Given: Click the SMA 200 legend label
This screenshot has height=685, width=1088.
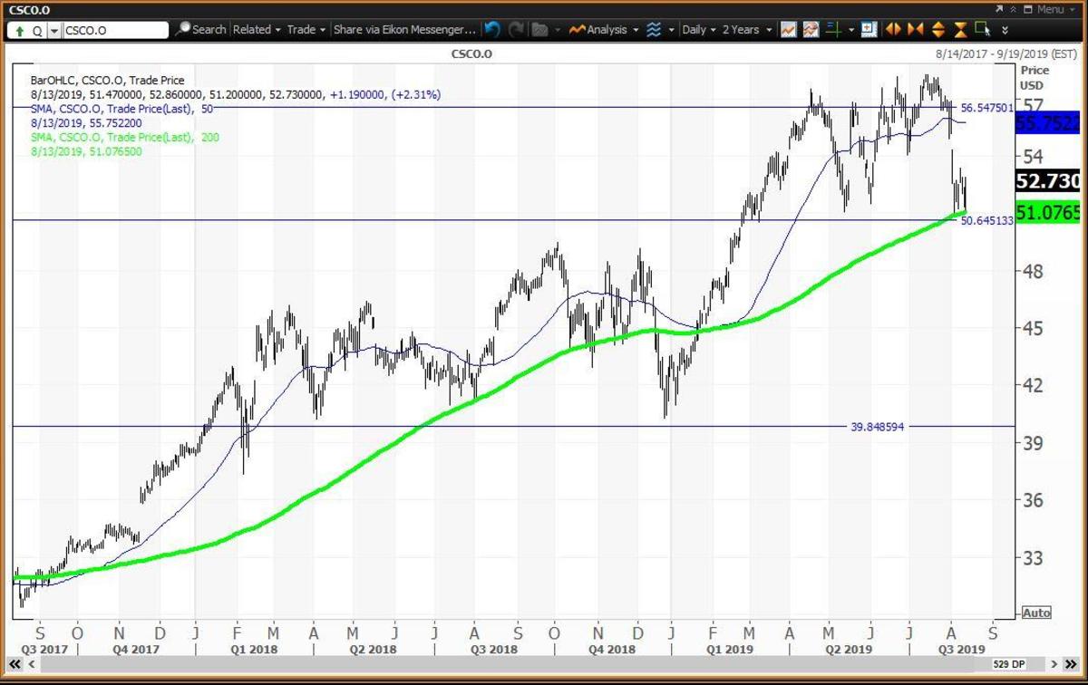Looking at the screenshot, I should pyautogui.click(x=124, y=138).
